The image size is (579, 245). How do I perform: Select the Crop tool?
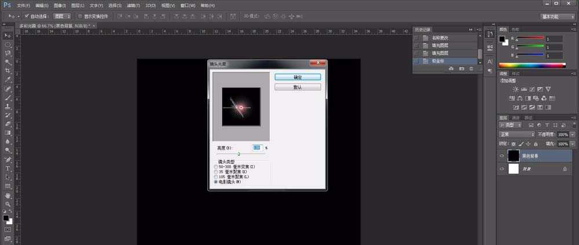[8, 71]
